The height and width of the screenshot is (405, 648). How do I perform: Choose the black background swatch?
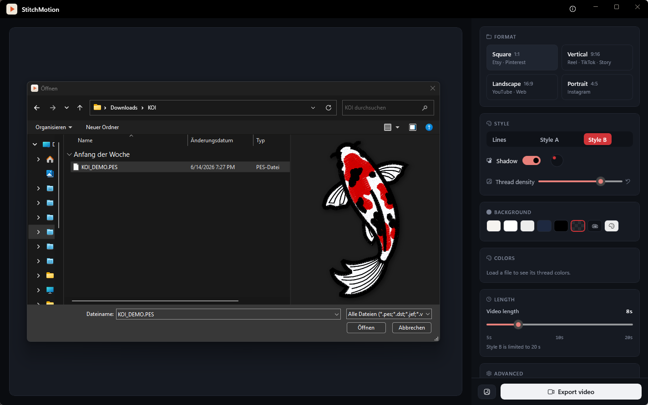561,226
